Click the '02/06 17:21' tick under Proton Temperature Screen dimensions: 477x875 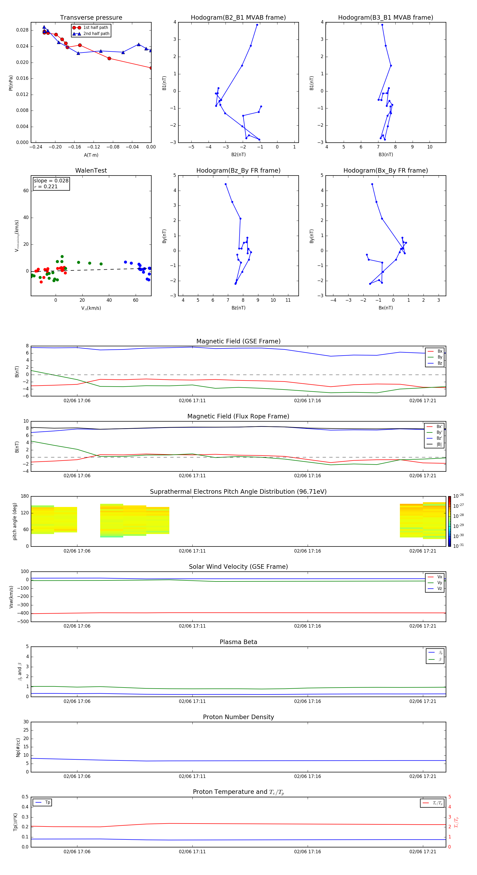click(423, 852)
